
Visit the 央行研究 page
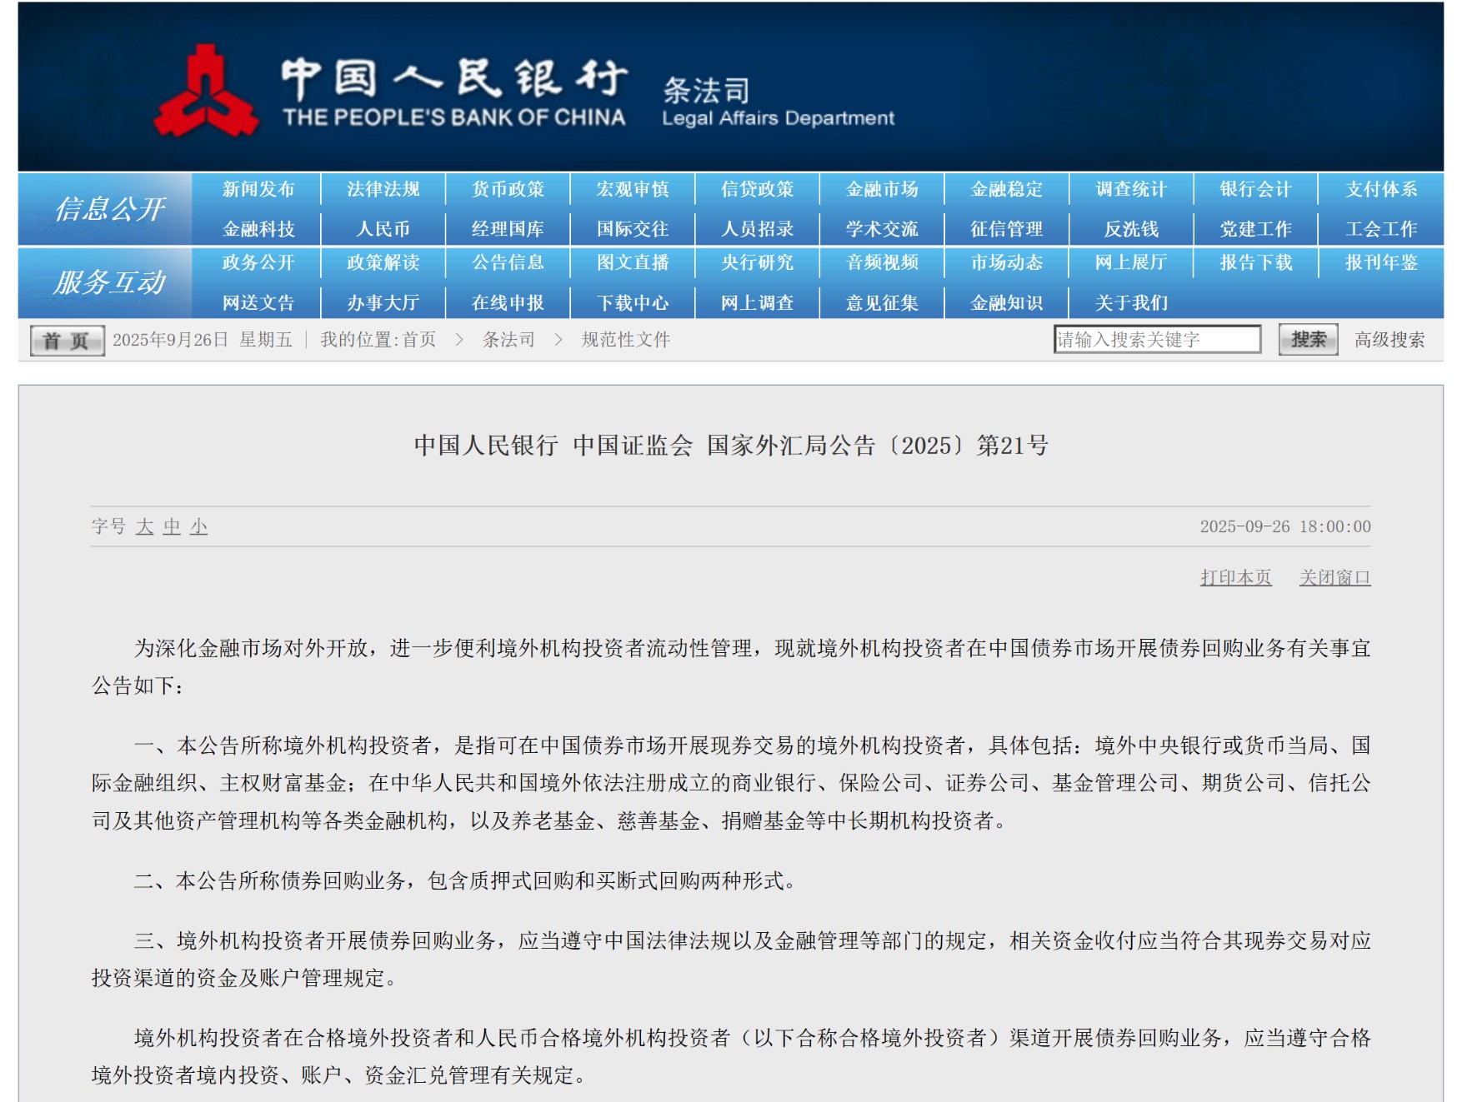click(757, 262)
